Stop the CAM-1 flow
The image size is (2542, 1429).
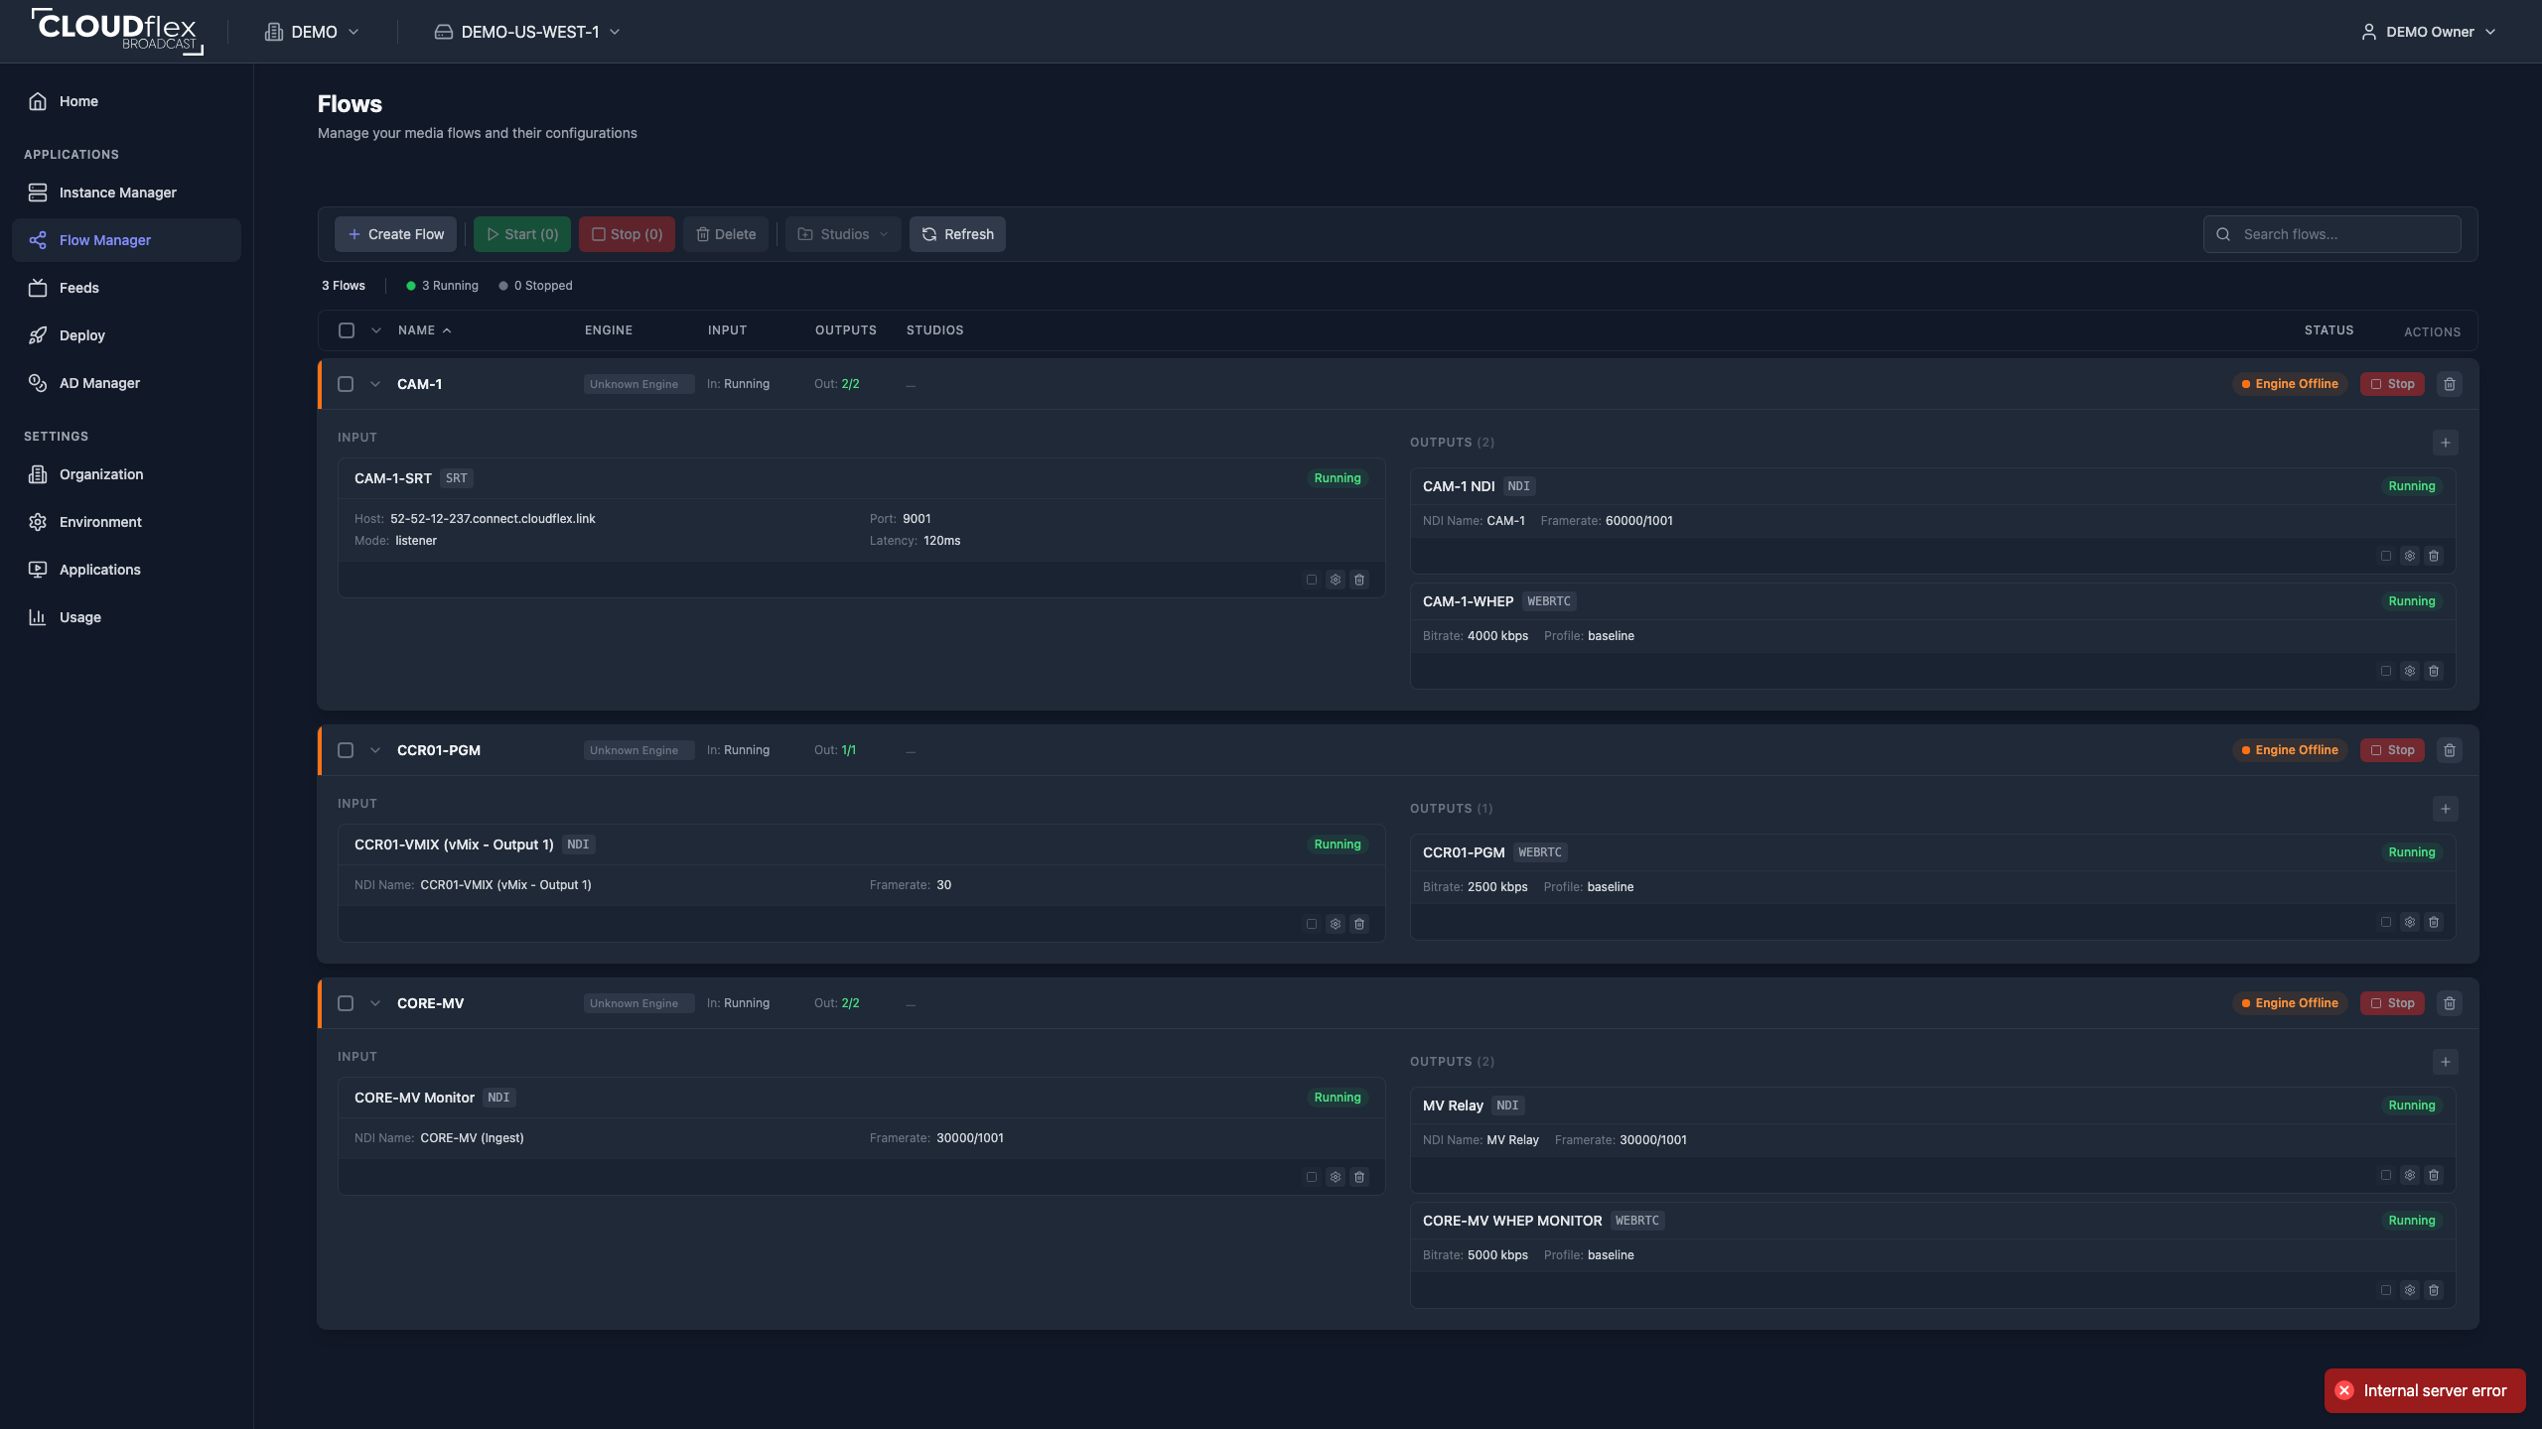tap(2392, 384)
